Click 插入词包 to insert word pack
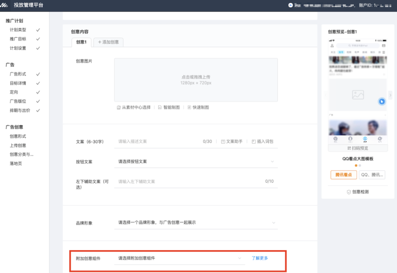 (263, 142)
